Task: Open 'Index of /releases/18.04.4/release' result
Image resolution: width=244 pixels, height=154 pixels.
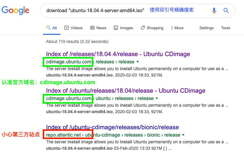Action: coord(118,54)
